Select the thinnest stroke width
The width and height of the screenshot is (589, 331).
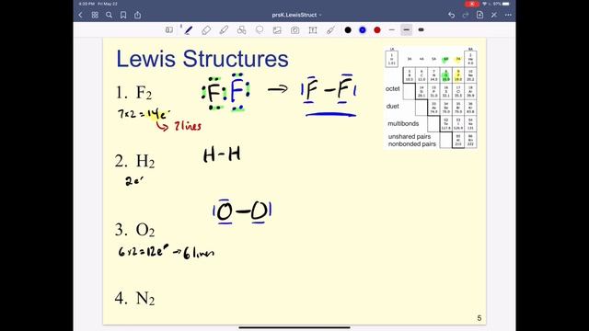391,29
